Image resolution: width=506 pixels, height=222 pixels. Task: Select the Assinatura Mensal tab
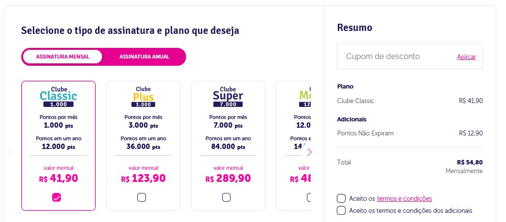pos(63,57)
